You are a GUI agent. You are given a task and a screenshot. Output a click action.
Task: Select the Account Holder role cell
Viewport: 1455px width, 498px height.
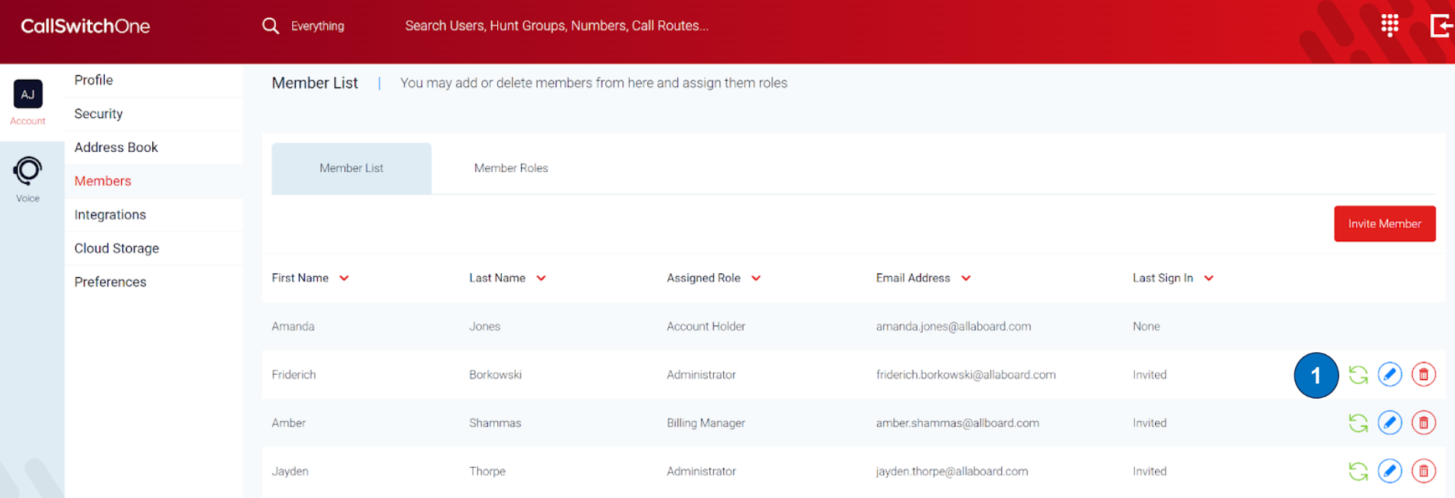pyautogui.click(x=705, y=327)
